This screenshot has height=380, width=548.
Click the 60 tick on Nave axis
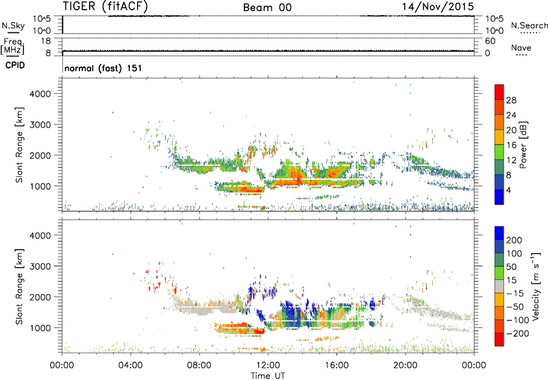(x=490, y=41)
